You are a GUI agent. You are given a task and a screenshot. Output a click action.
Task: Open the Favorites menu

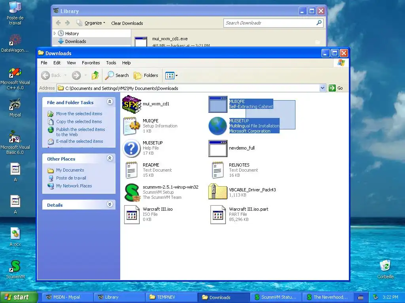91,63
